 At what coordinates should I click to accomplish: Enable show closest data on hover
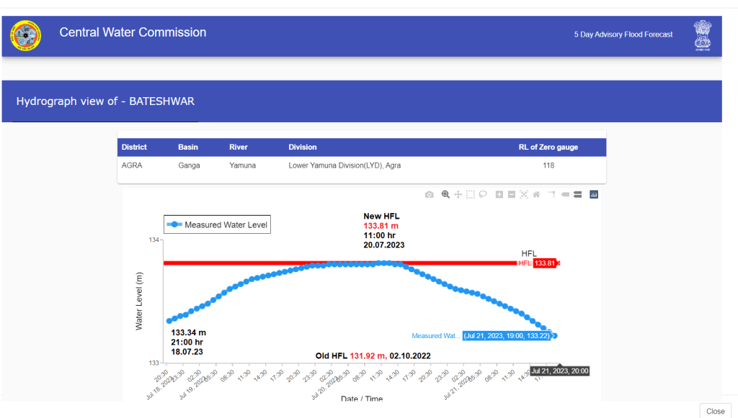click(565, 194)
